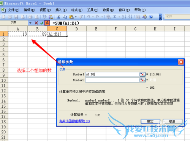Click the fx Insert Function icon
This screenshot has height=141, width=190.
coord(47,23)
